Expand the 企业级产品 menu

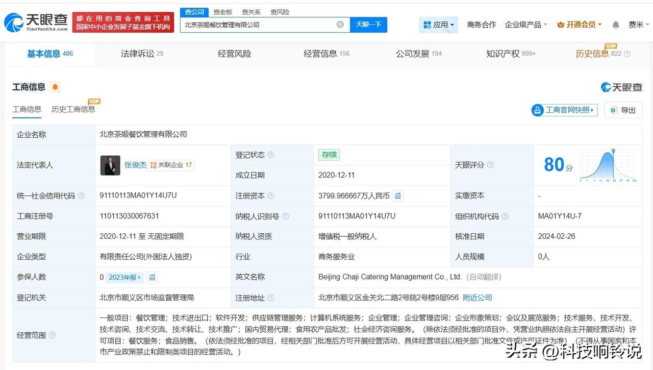(x=526, y=24)
